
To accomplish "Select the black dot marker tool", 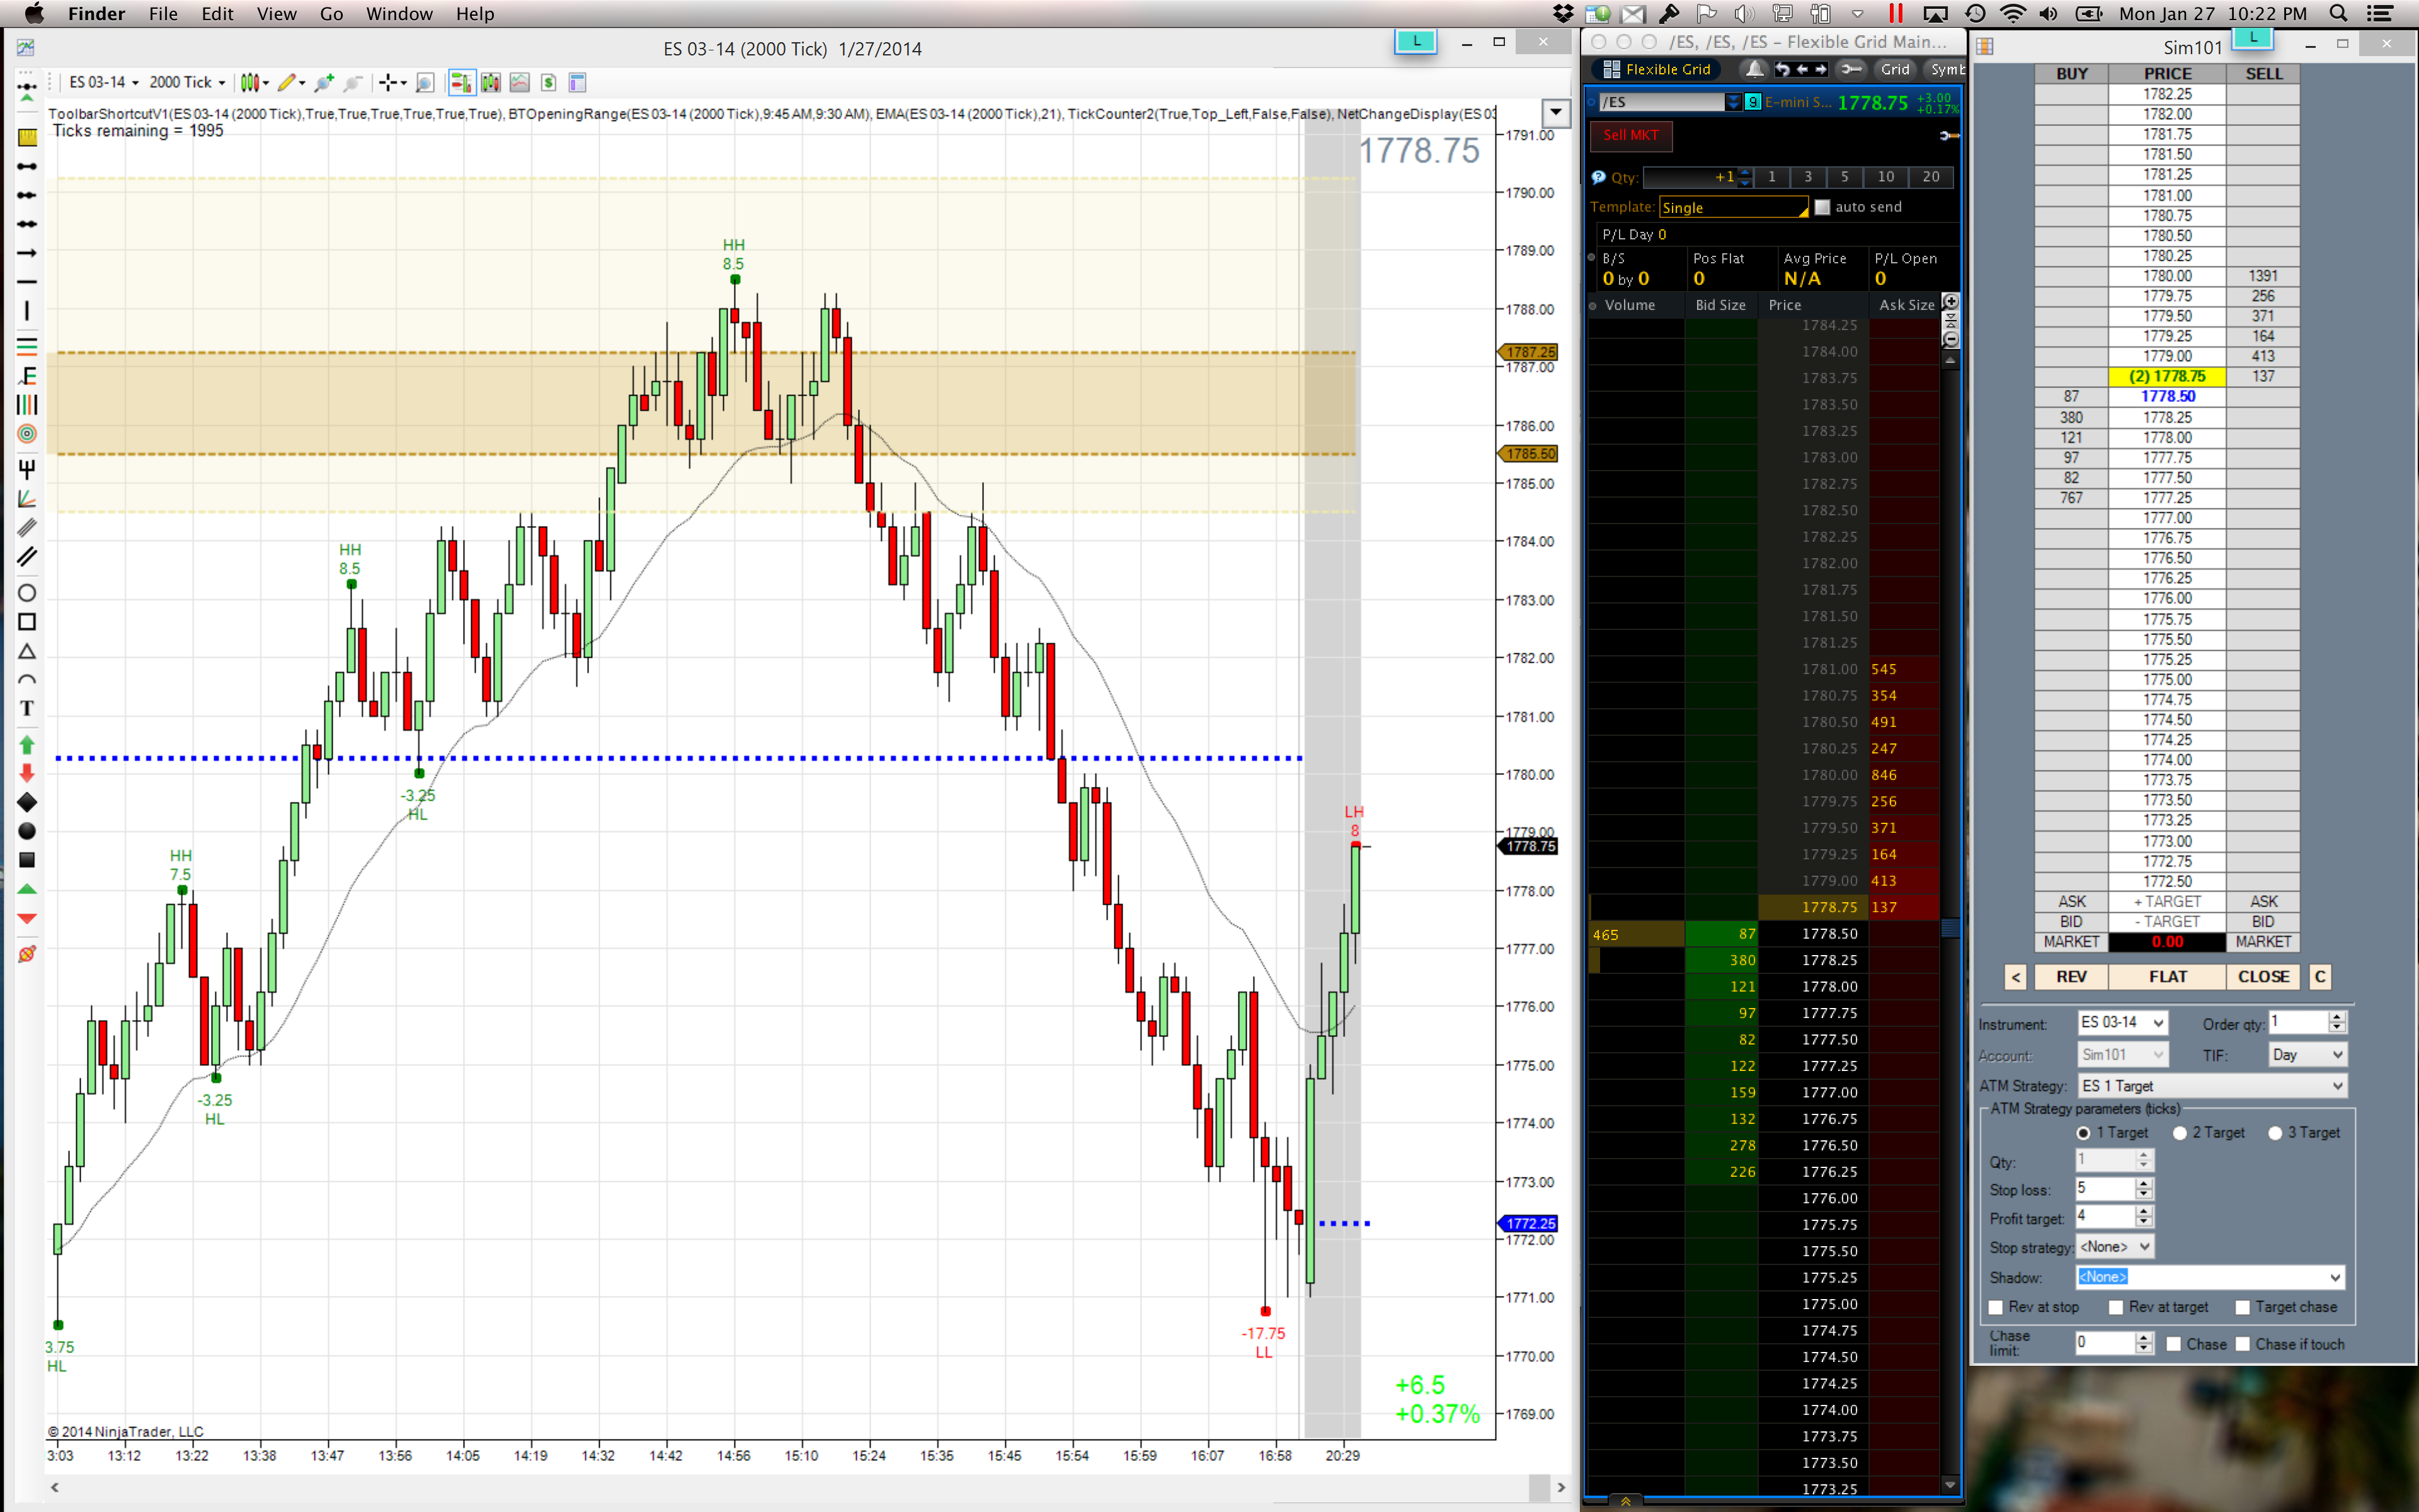I will click(27, 831).
